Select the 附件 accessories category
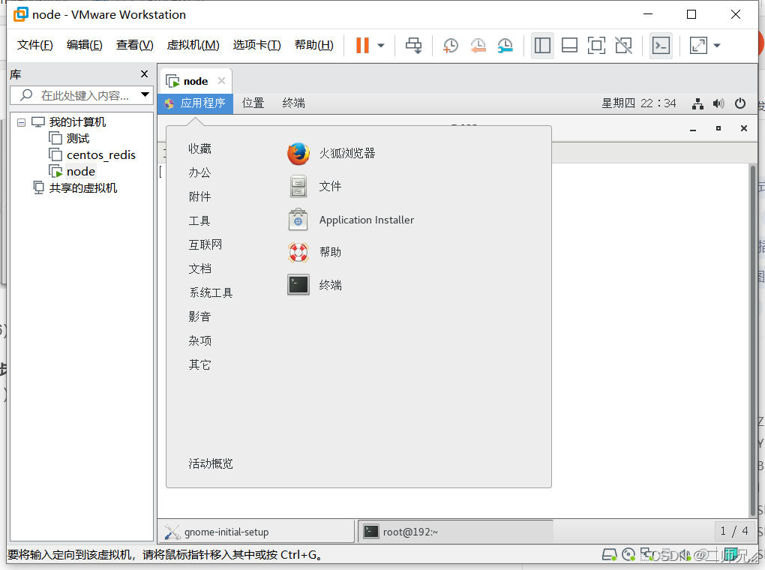Image resolution: width=765 pixels, height=570 pixels. 199,196
